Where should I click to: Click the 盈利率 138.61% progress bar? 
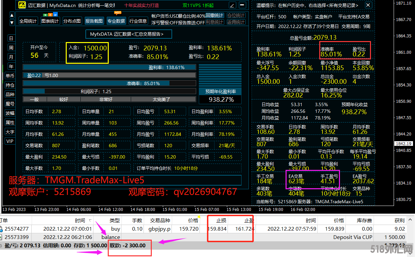pyautogui.click(x=109, y=67)
